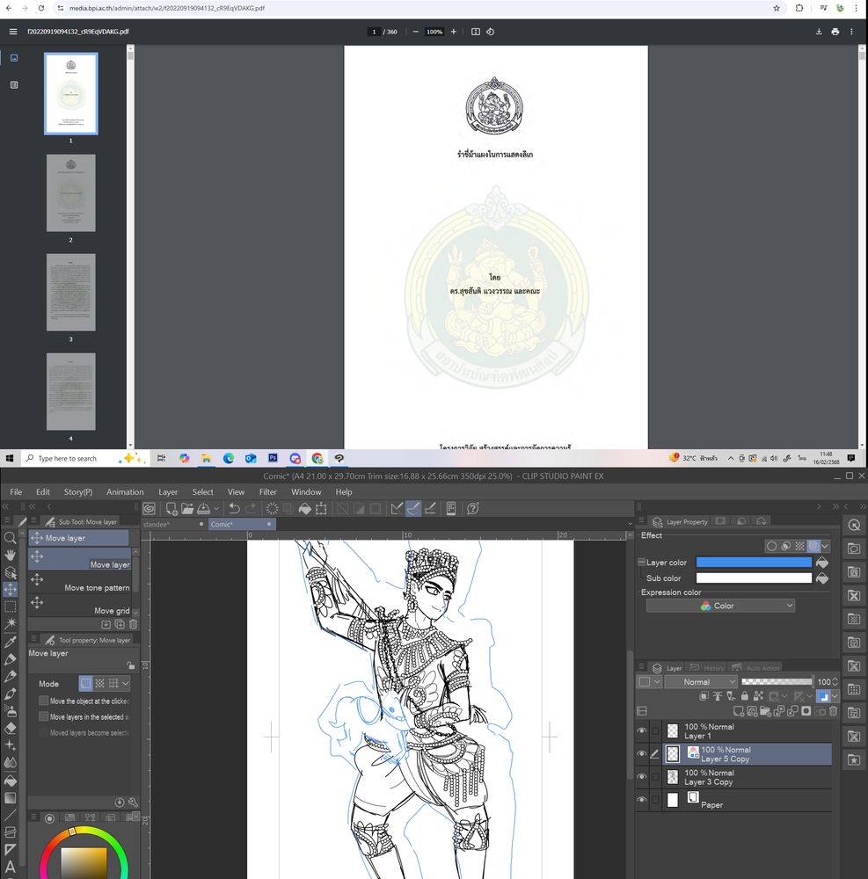Image resolution: width=868 pixels, height=879 pixels.
Task: Hide Layer 1 using its eye icon
Action: click(x=642, y=730)
